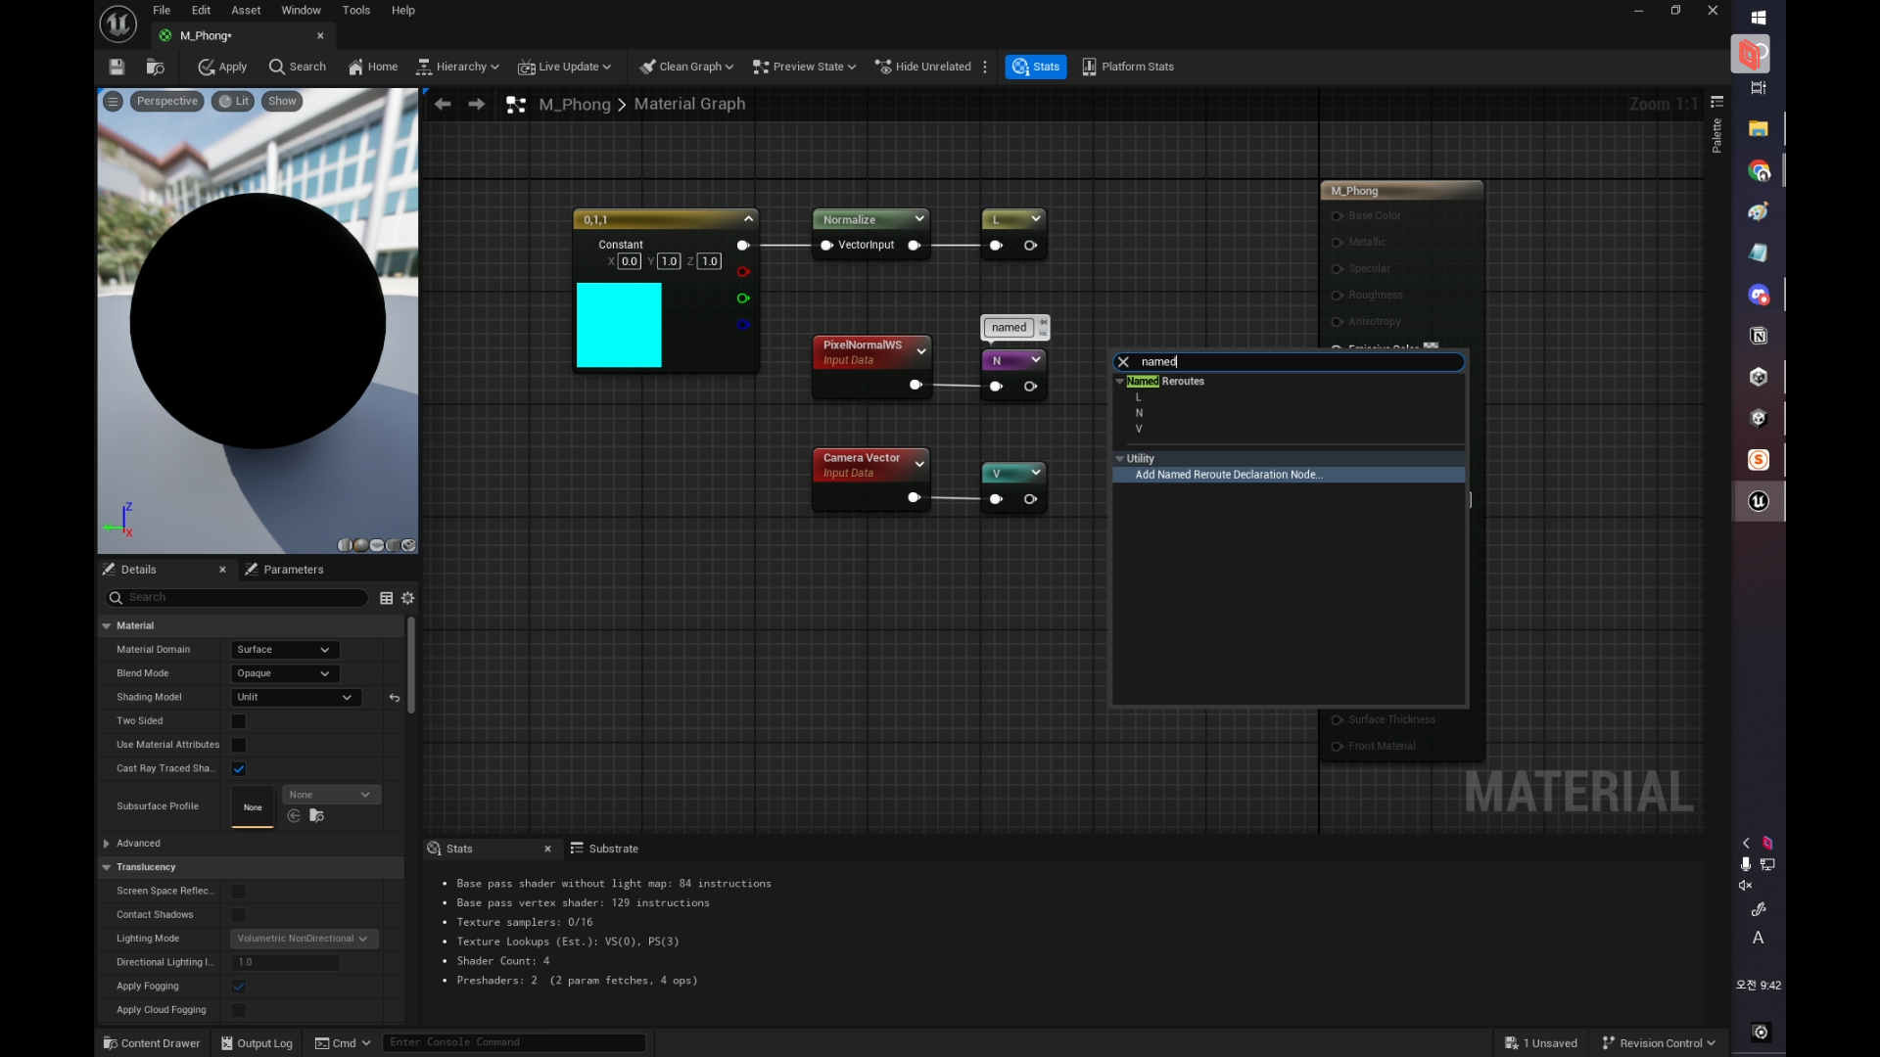
Task: Open details settings gear icon
Action: 408,598
